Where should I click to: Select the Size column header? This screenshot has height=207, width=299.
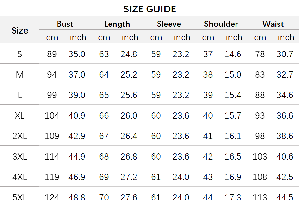click(19, 30)
